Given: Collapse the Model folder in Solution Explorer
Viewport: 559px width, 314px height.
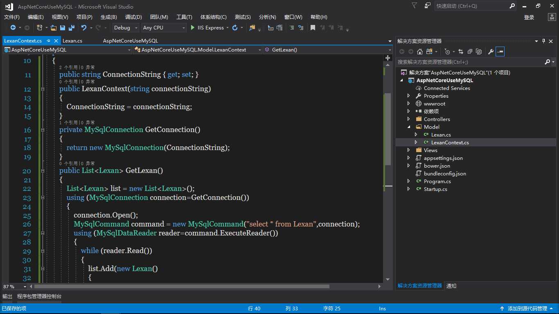Looking at the screenshot, I should tap(408, 127).
